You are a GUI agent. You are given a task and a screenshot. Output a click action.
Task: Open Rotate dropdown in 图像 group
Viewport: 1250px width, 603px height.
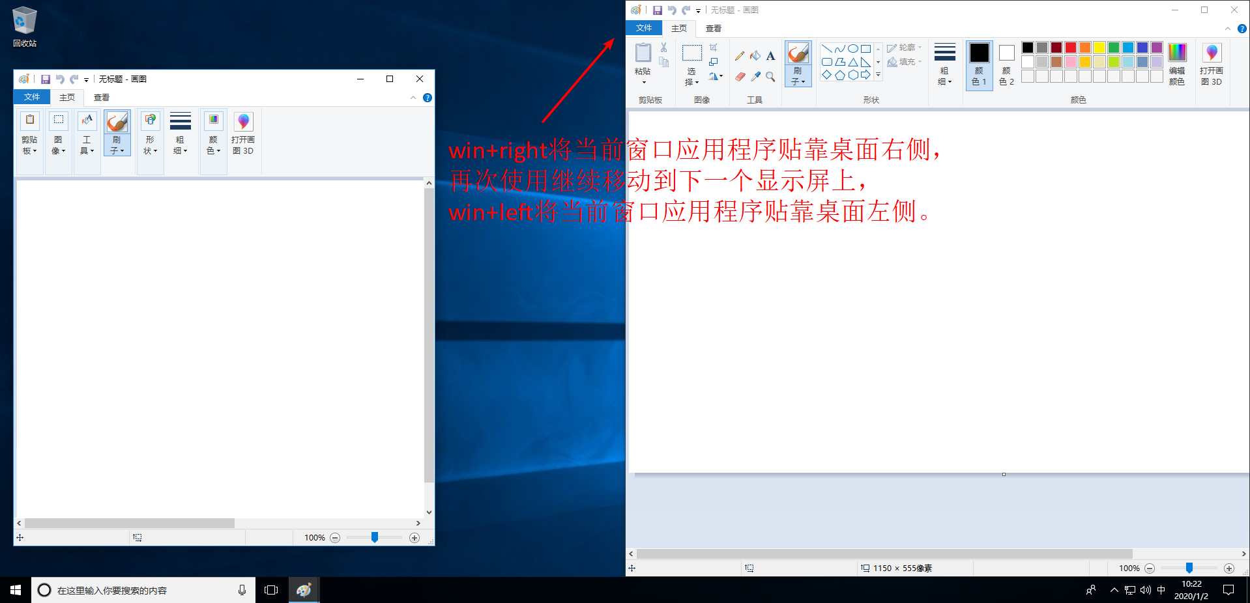tap(716, 76)
